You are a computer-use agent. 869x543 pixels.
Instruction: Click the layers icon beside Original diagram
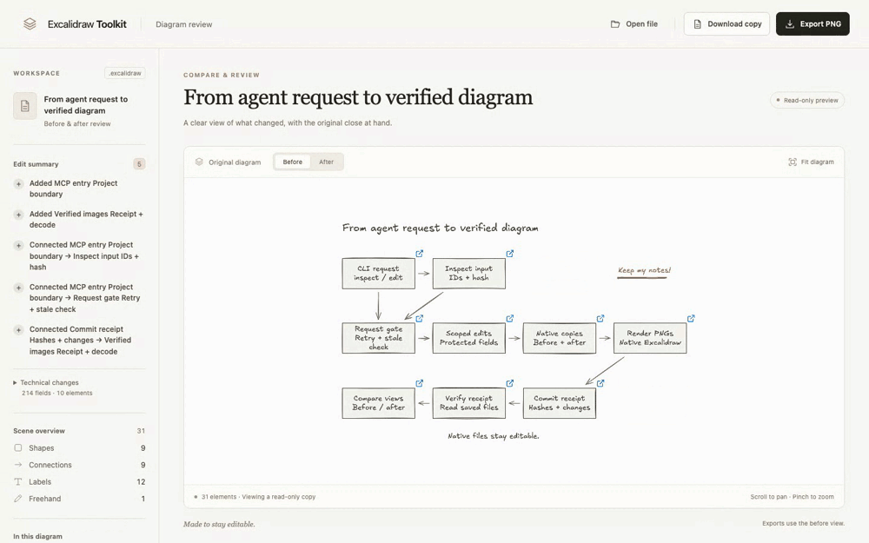(199, 162)
